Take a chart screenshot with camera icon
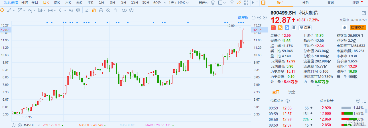This screenshot has width=368, height=128. (x=232, y=3)
